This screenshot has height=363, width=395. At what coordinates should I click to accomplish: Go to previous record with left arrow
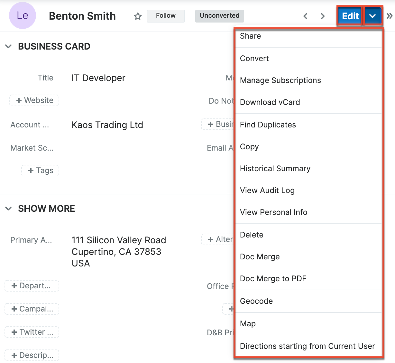[306, 16]
